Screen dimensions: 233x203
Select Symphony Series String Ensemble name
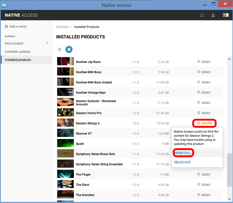click(x=99, y=164)
